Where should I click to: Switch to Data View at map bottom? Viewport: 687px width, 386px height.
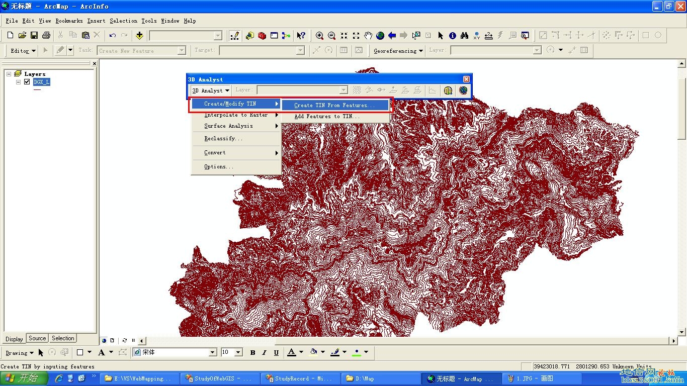click(104, 340)
